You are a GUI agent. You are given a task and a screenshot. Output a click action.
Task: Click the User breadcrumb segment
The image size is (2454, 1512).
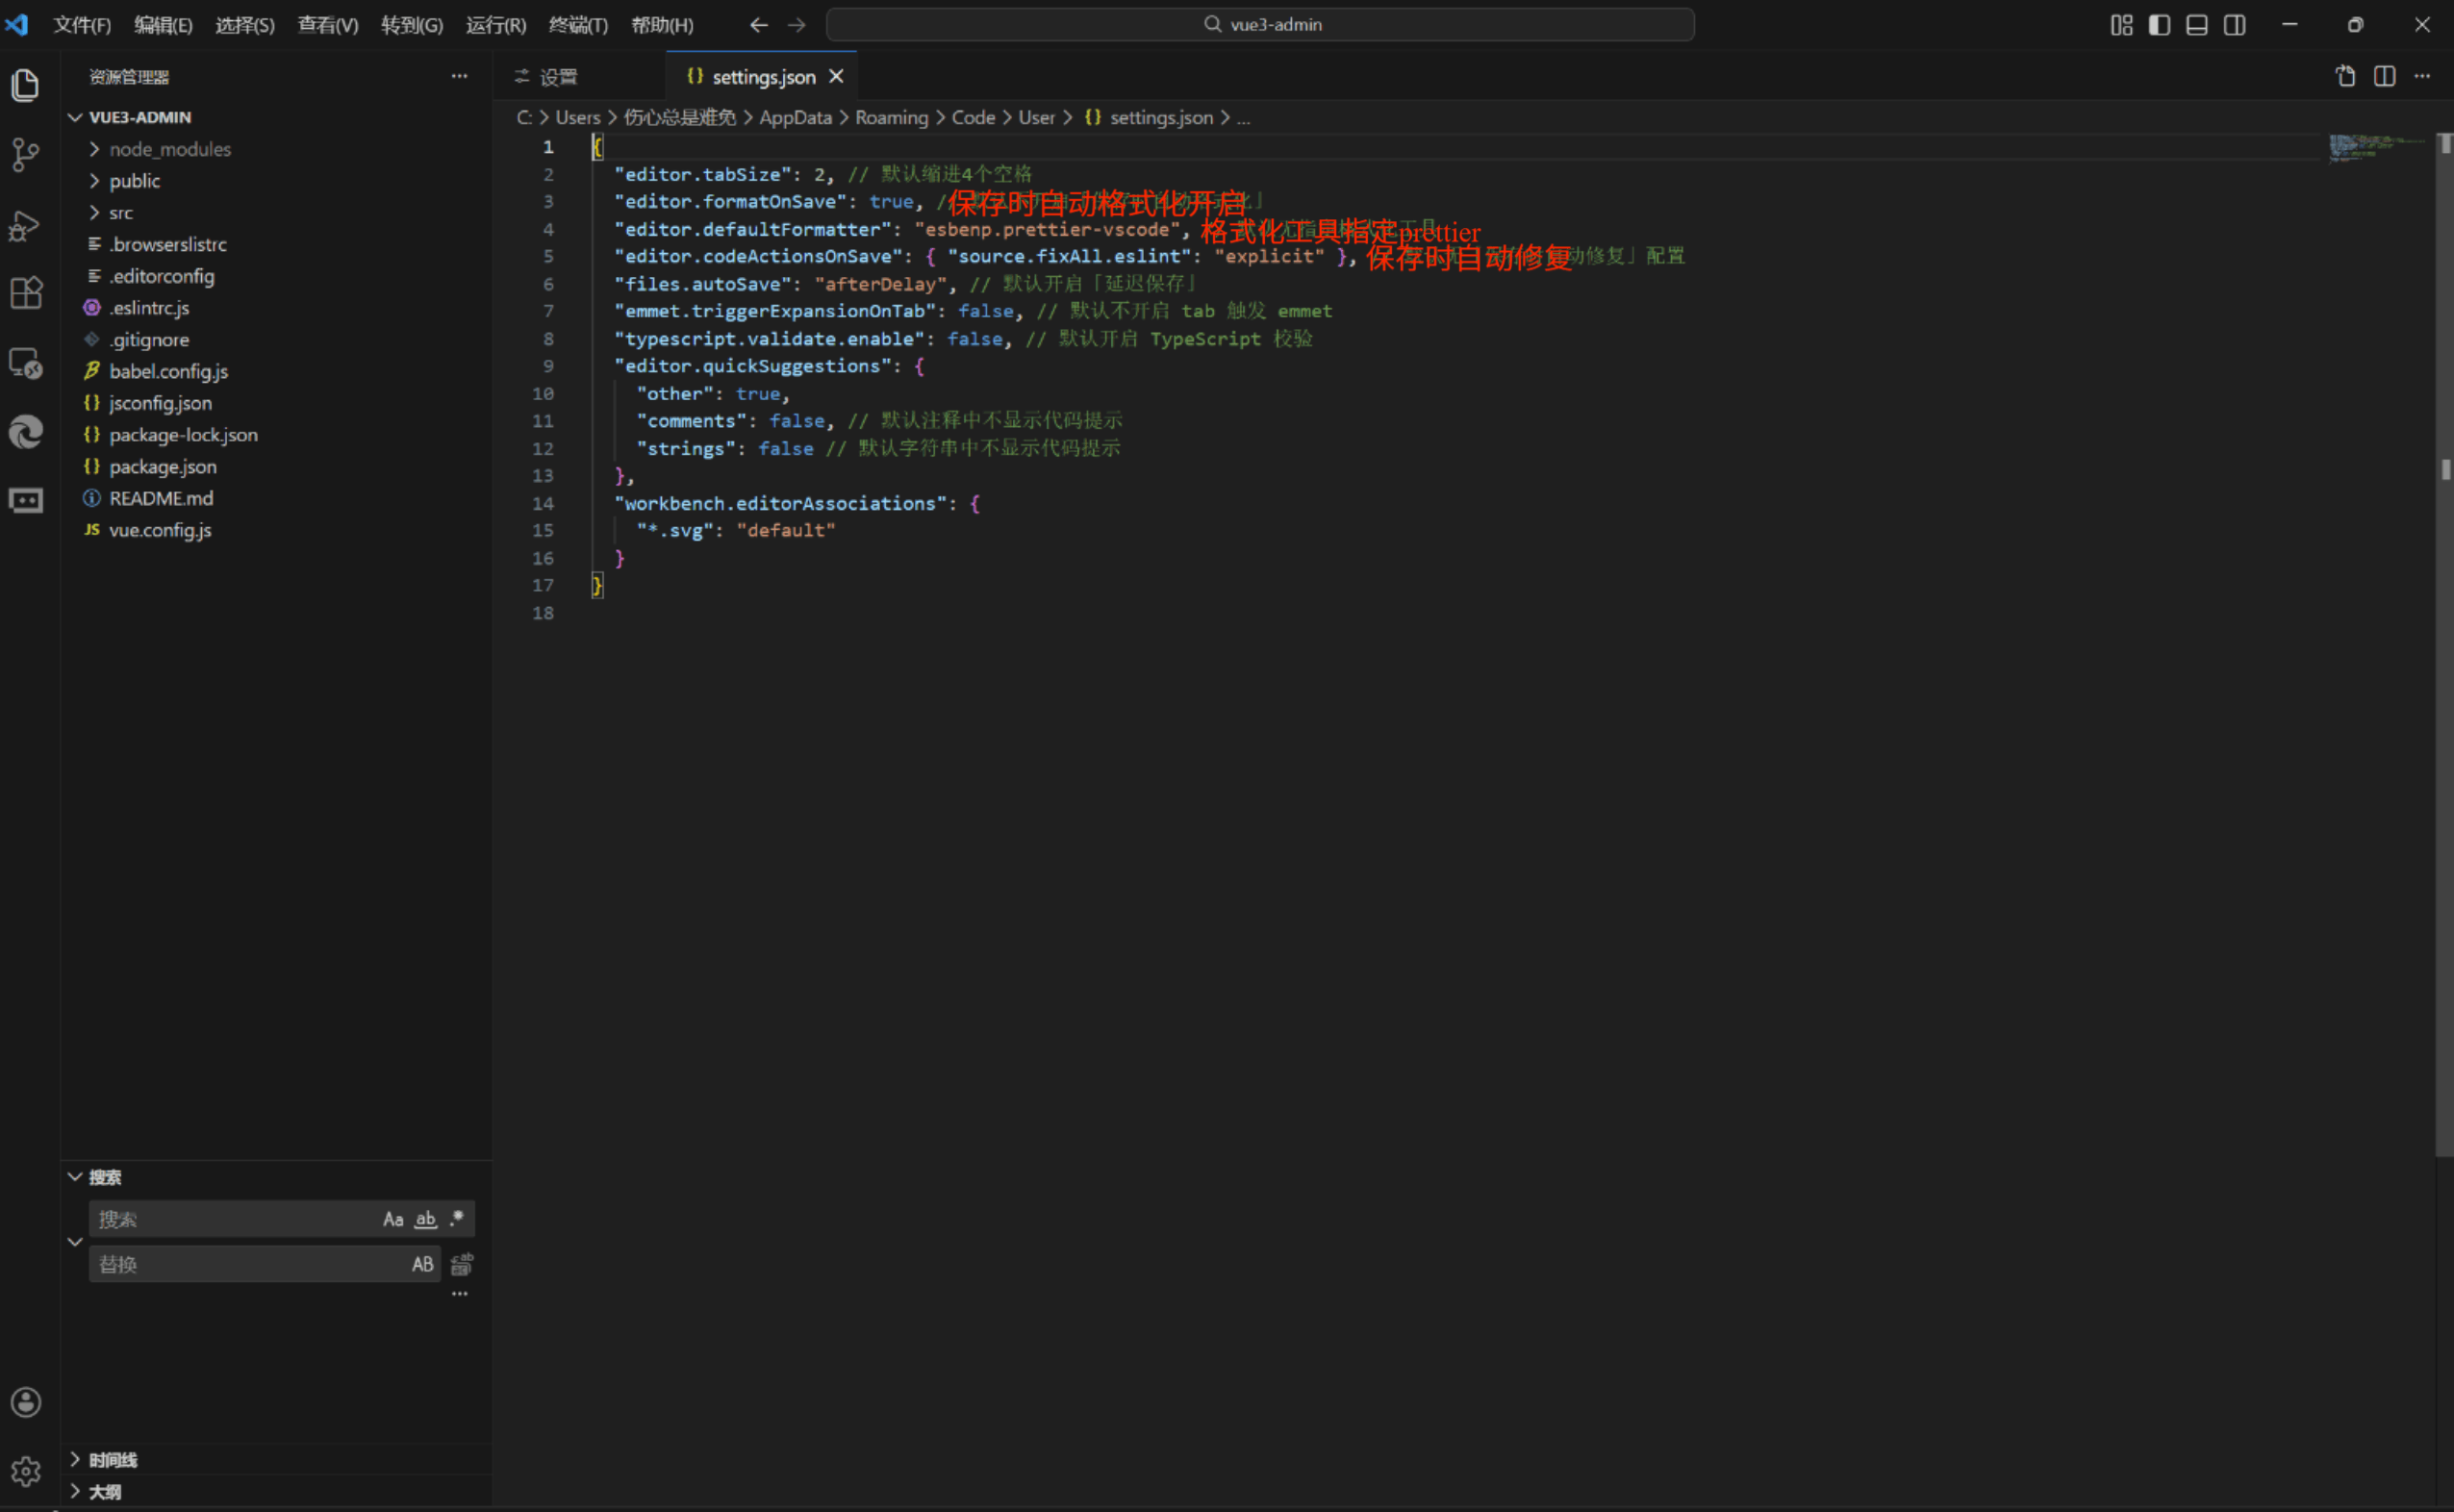tap(1036, 118)
